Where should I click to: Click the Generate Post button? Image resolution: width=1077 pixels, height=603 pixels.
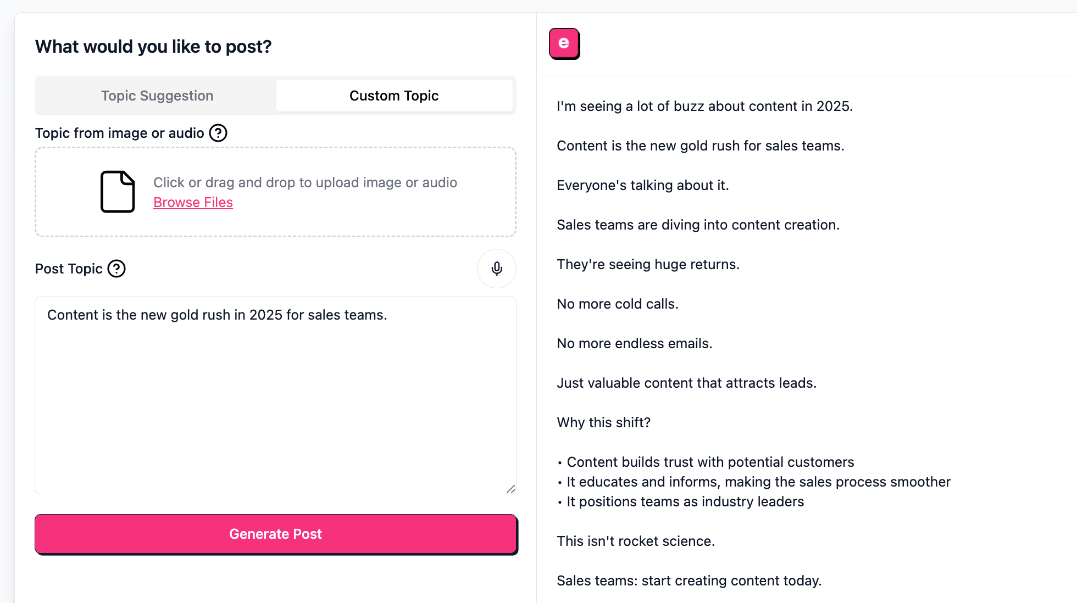click(x=276, y=534)
